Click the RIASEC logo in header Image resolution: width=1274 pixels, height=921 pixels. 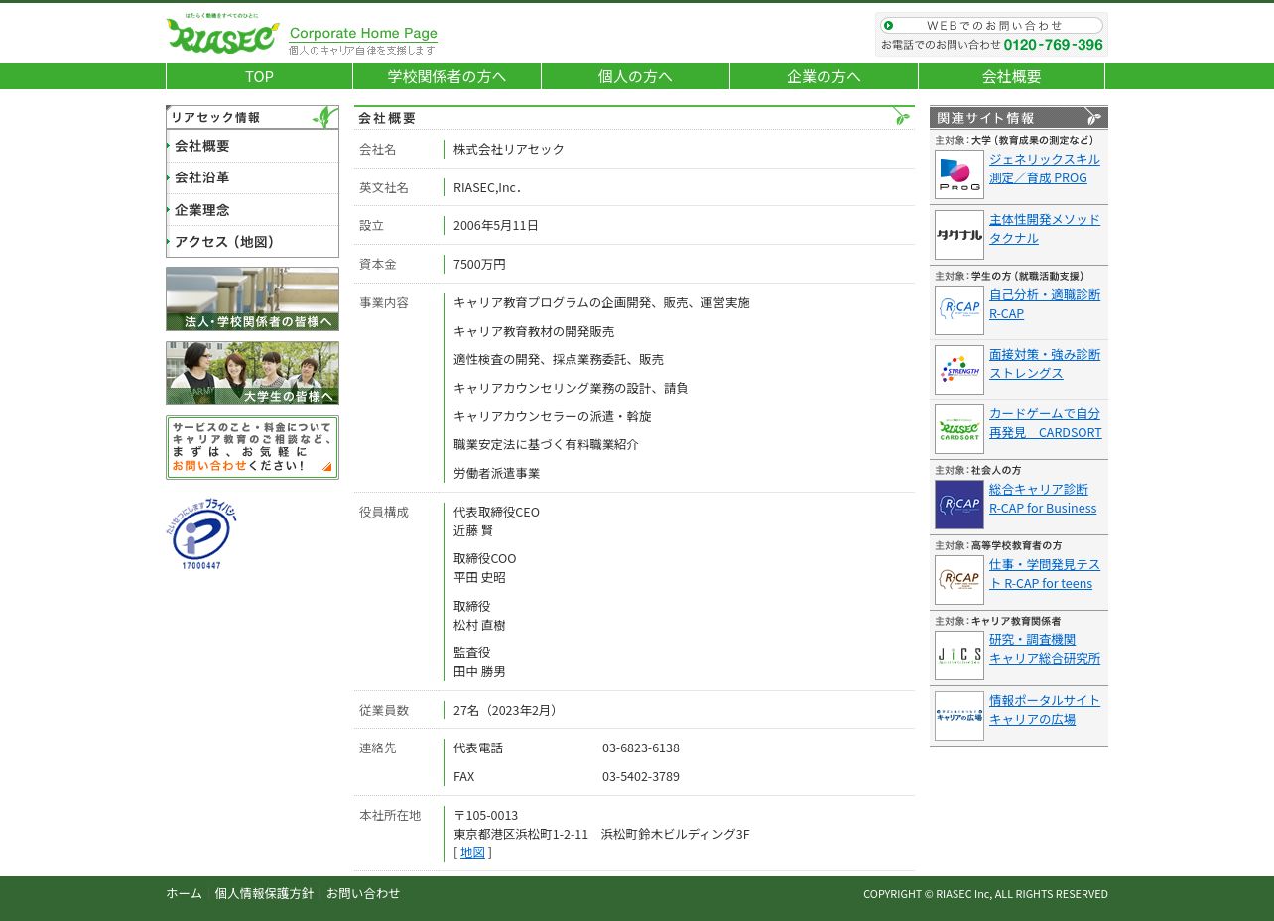(x=222, y=34)
